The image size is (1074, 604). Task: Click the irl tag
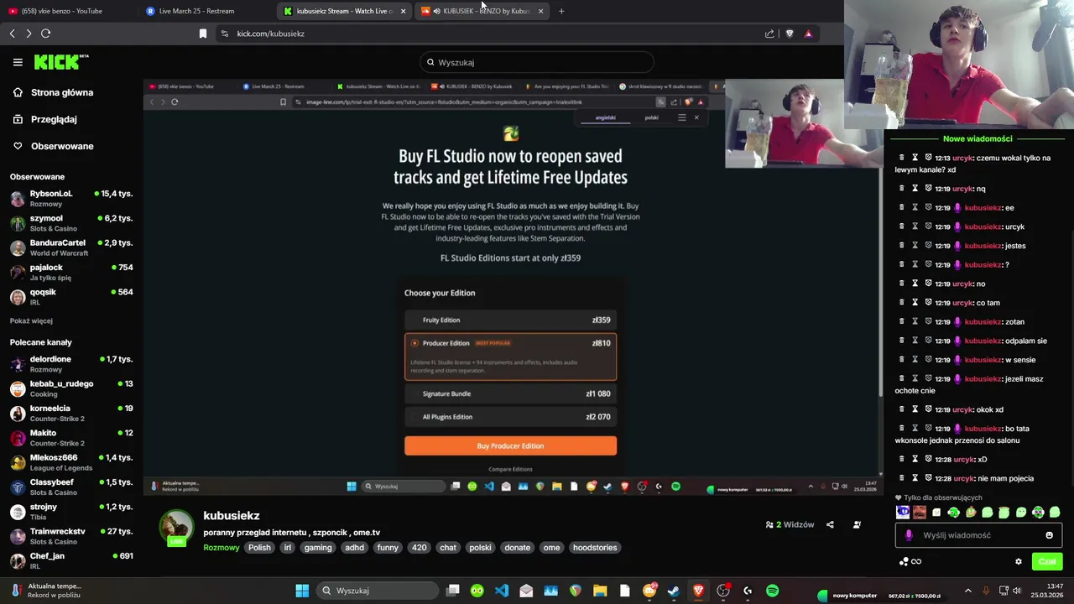(287, 548)
